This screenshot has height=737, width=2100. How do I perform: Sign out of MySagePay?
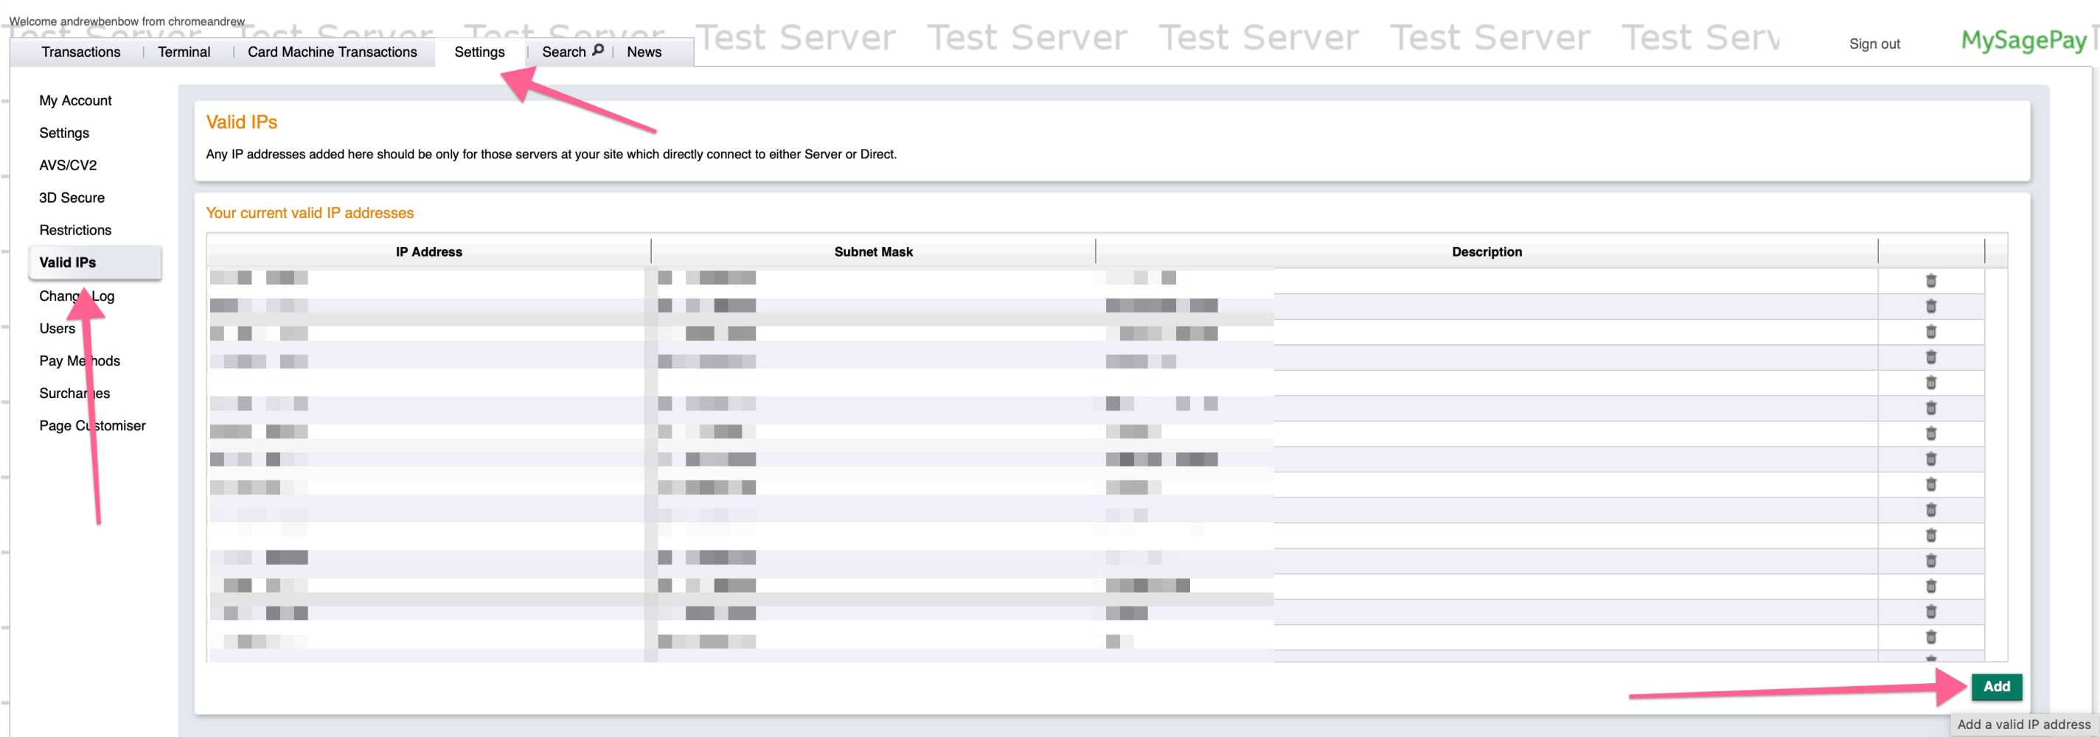[x=1874, y=43]
